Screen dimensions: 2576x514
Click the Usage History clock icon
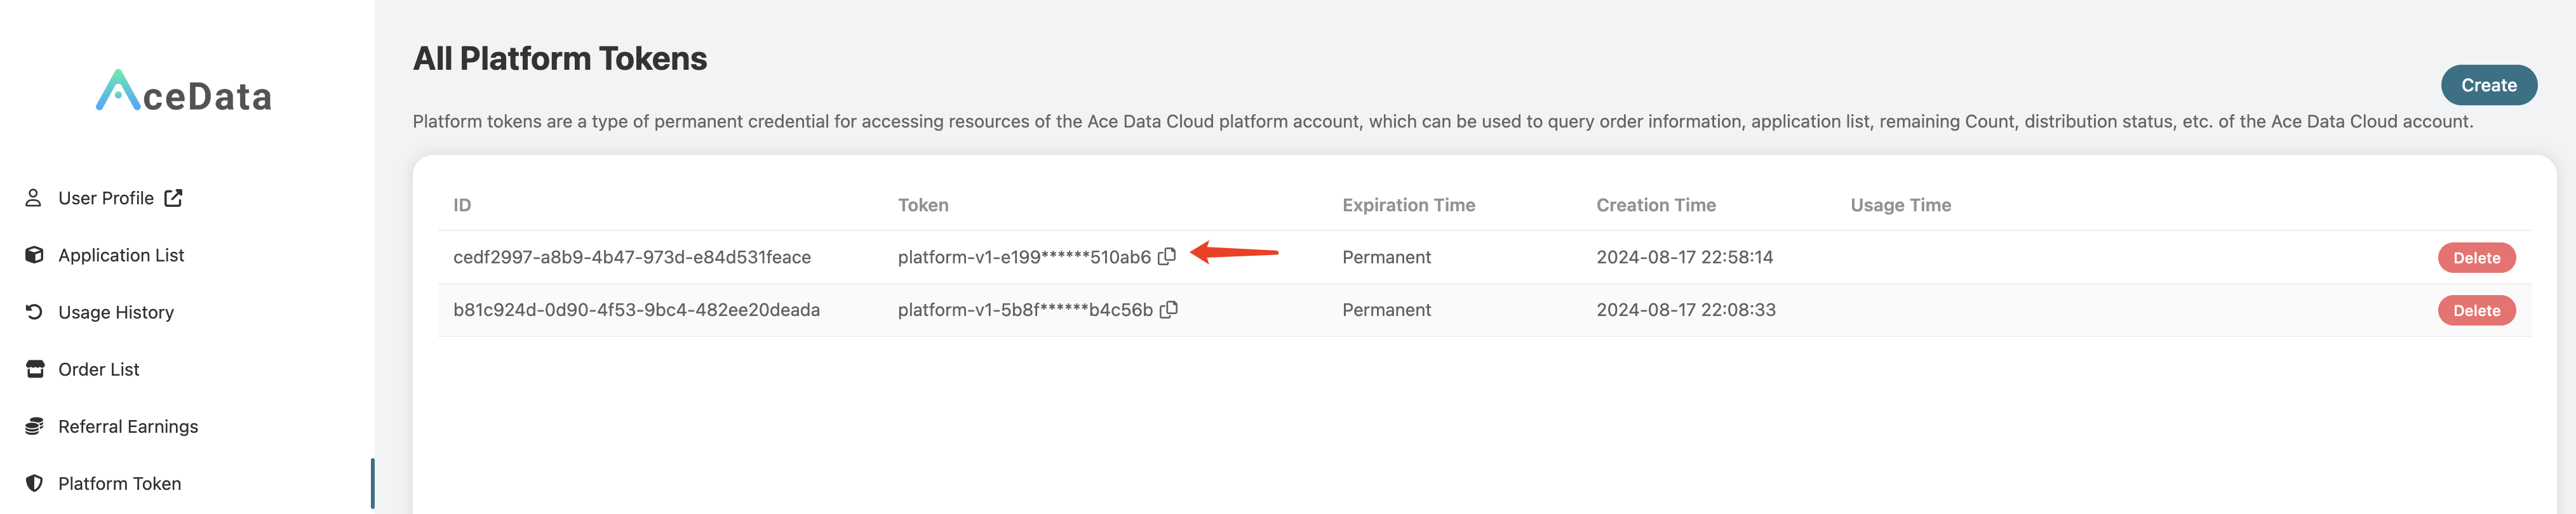tap(34, 312)
